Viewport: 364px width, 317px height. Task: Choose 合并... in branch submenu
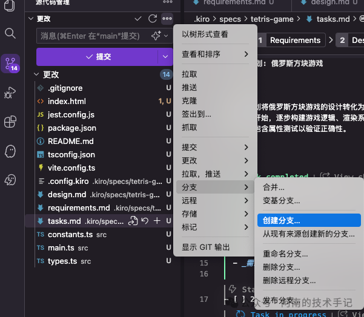pyautogui.click(x=309, y=187)
